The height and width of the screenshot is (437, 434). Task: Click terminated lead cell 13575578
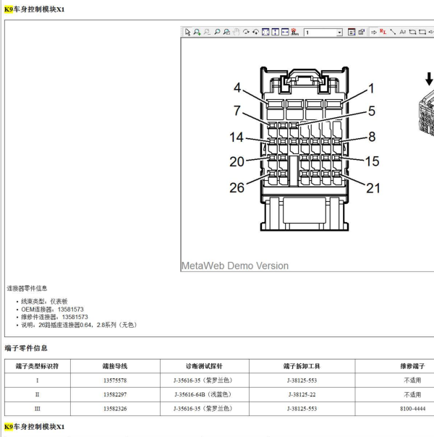tap(115, 381)
